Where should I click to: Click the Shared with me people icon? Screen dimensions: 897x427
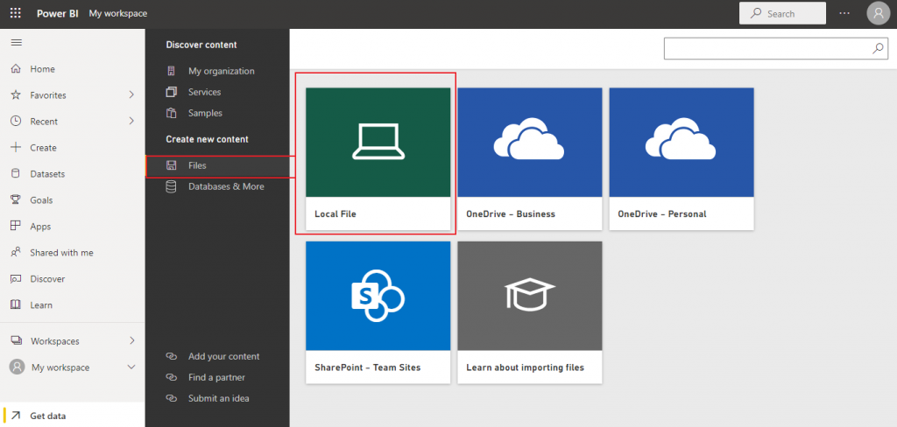tap(16, 252)
